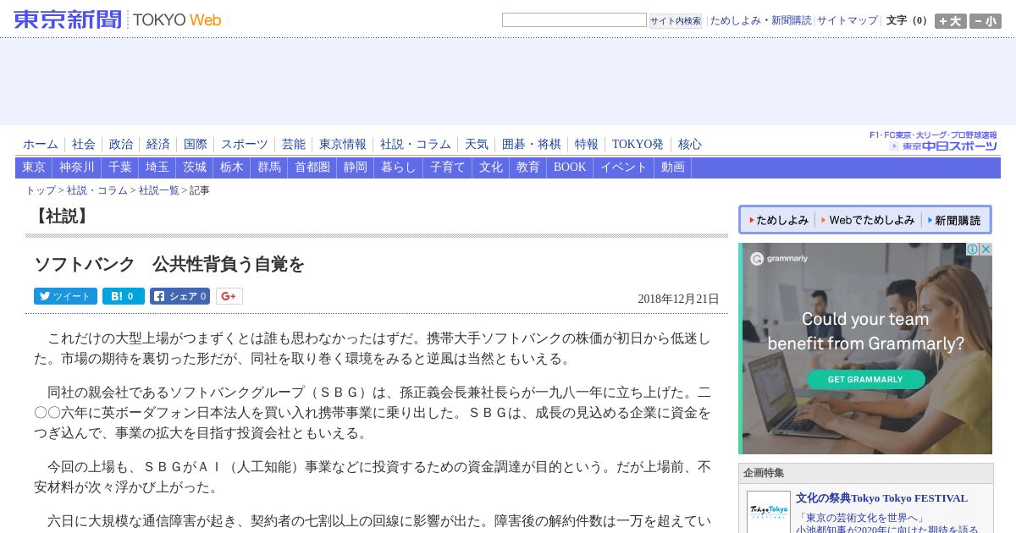Open the 国際 news section
This screenshot has width=1016, height=533.
click(196, 145)
